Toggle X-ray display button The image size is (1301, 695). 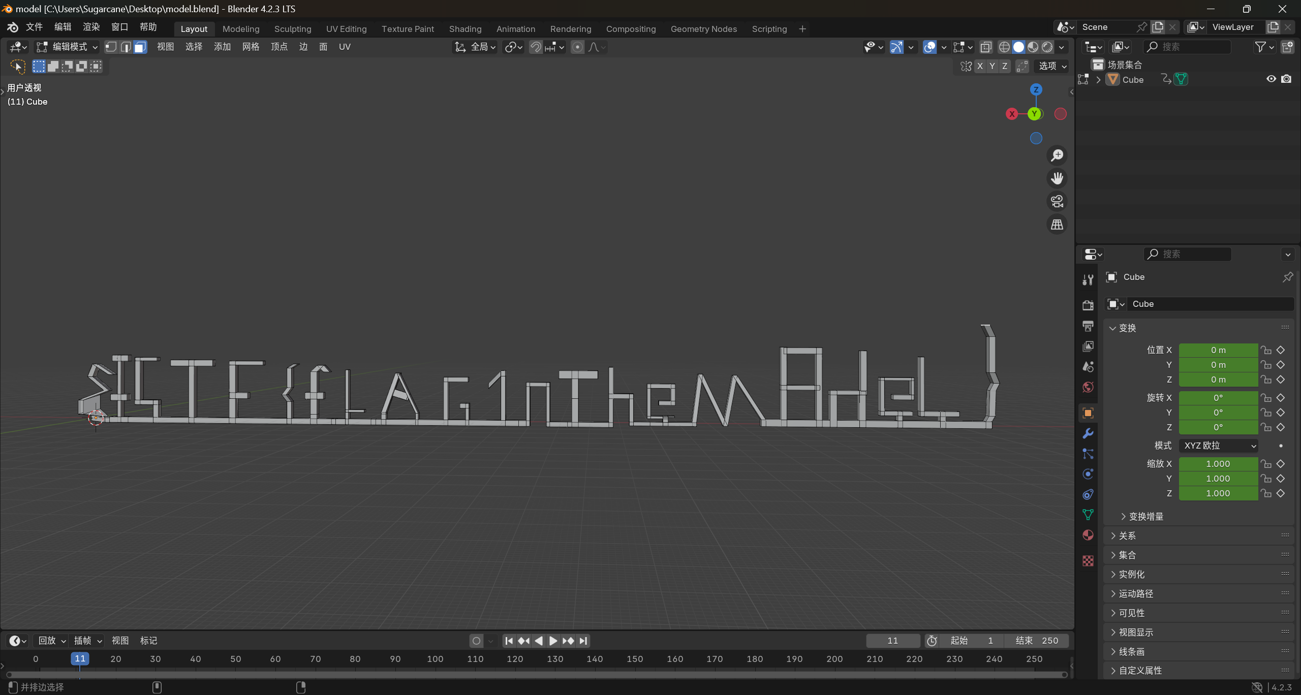pyautogui.click(x=986, y=47)
